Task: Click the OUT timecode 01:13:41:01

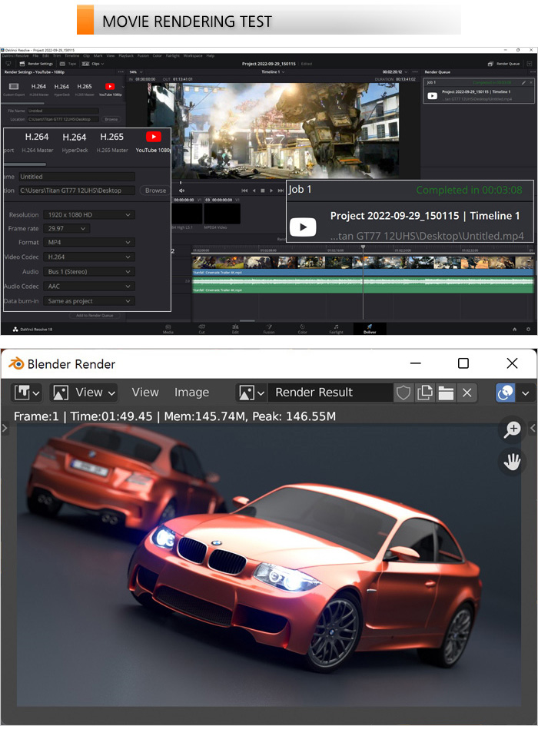Action: (x=184, y=79)
